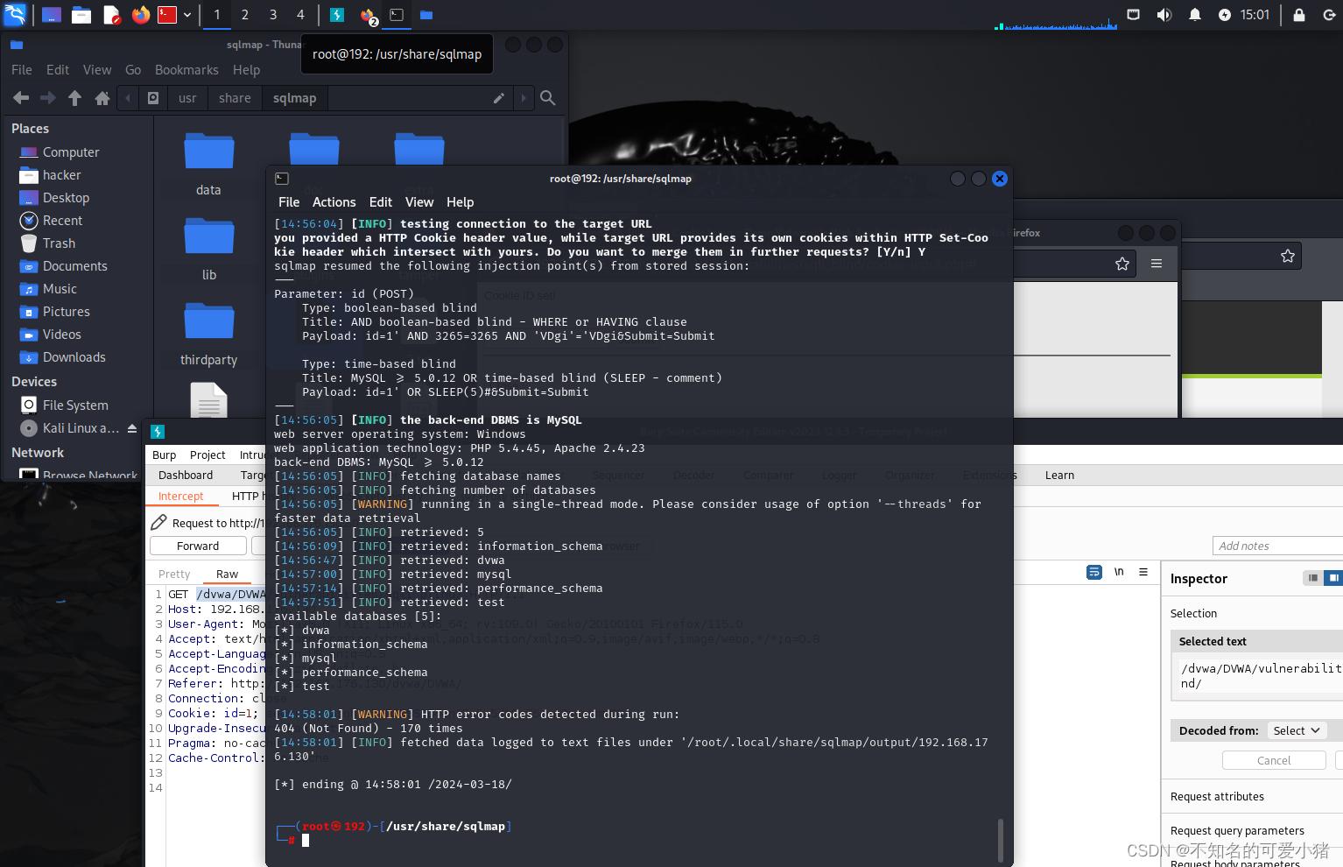
Task: Open the volume control tray icon
Action: point(1164,15)
